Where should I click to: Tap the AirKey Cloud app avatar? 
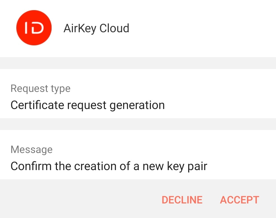(34, 28)
